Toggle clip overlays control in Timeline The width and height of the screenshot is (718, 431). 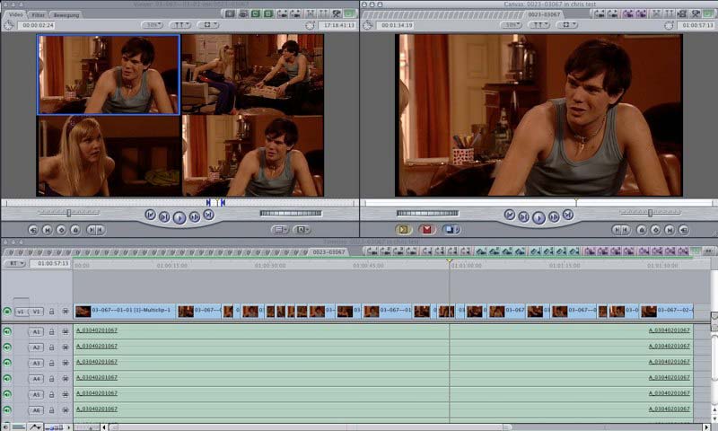(x=35, y=427)
